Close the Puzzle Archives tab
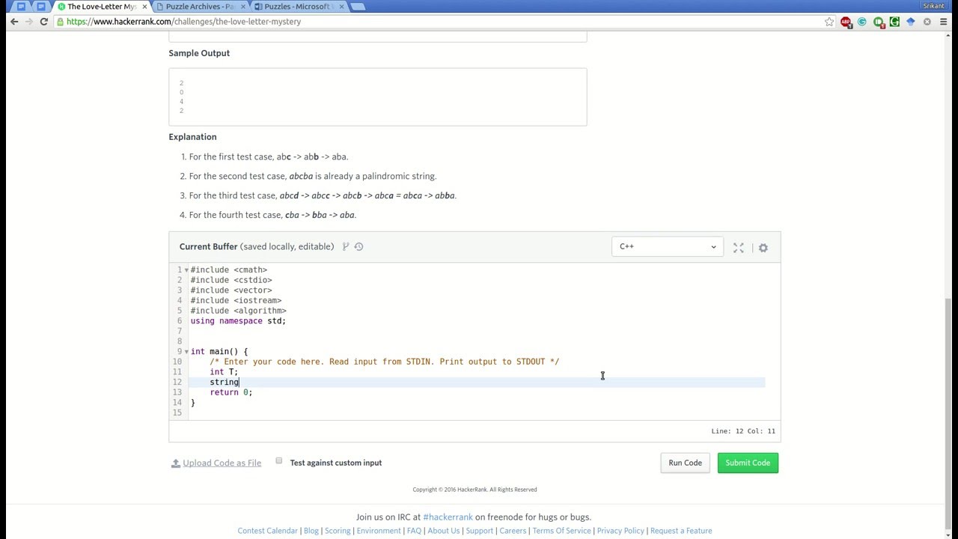 [x=243, y=7]
